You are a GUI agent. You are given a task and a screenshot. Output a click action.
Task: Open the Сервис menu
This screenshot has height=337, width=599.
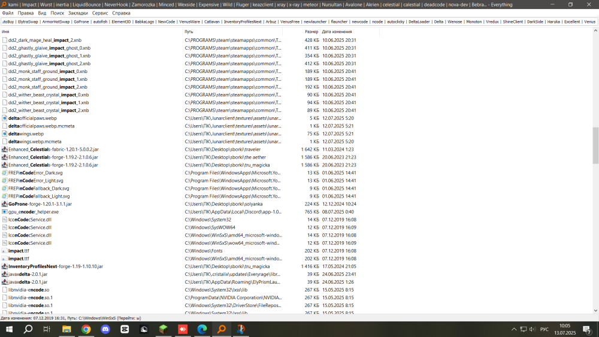pos(100,13)
